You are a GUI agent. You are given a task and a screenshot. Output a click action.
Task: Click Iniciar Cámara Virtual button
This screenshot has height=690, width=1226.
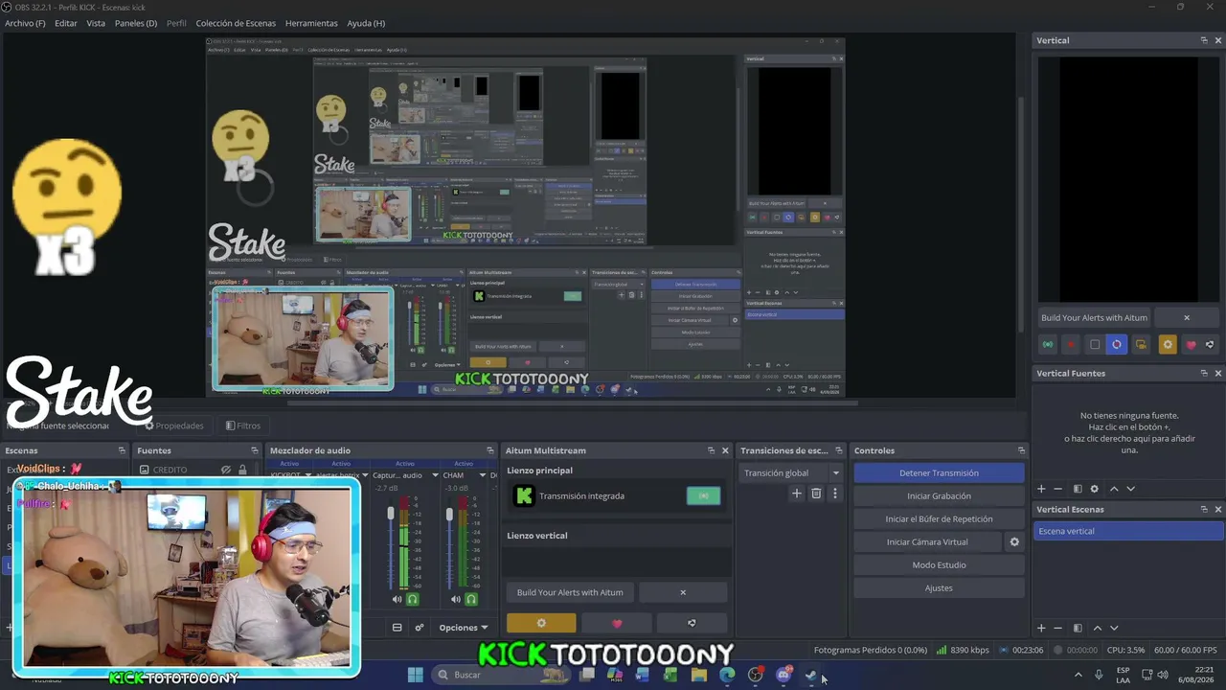927,541
